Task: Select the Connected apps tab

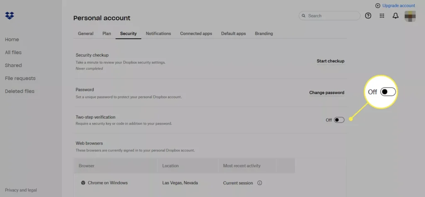Action: click(x=196, y=34)
